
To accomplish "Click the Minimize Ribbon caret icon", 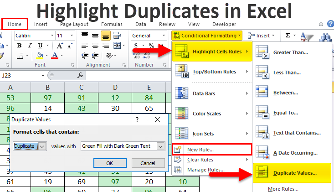I will 321,24.
